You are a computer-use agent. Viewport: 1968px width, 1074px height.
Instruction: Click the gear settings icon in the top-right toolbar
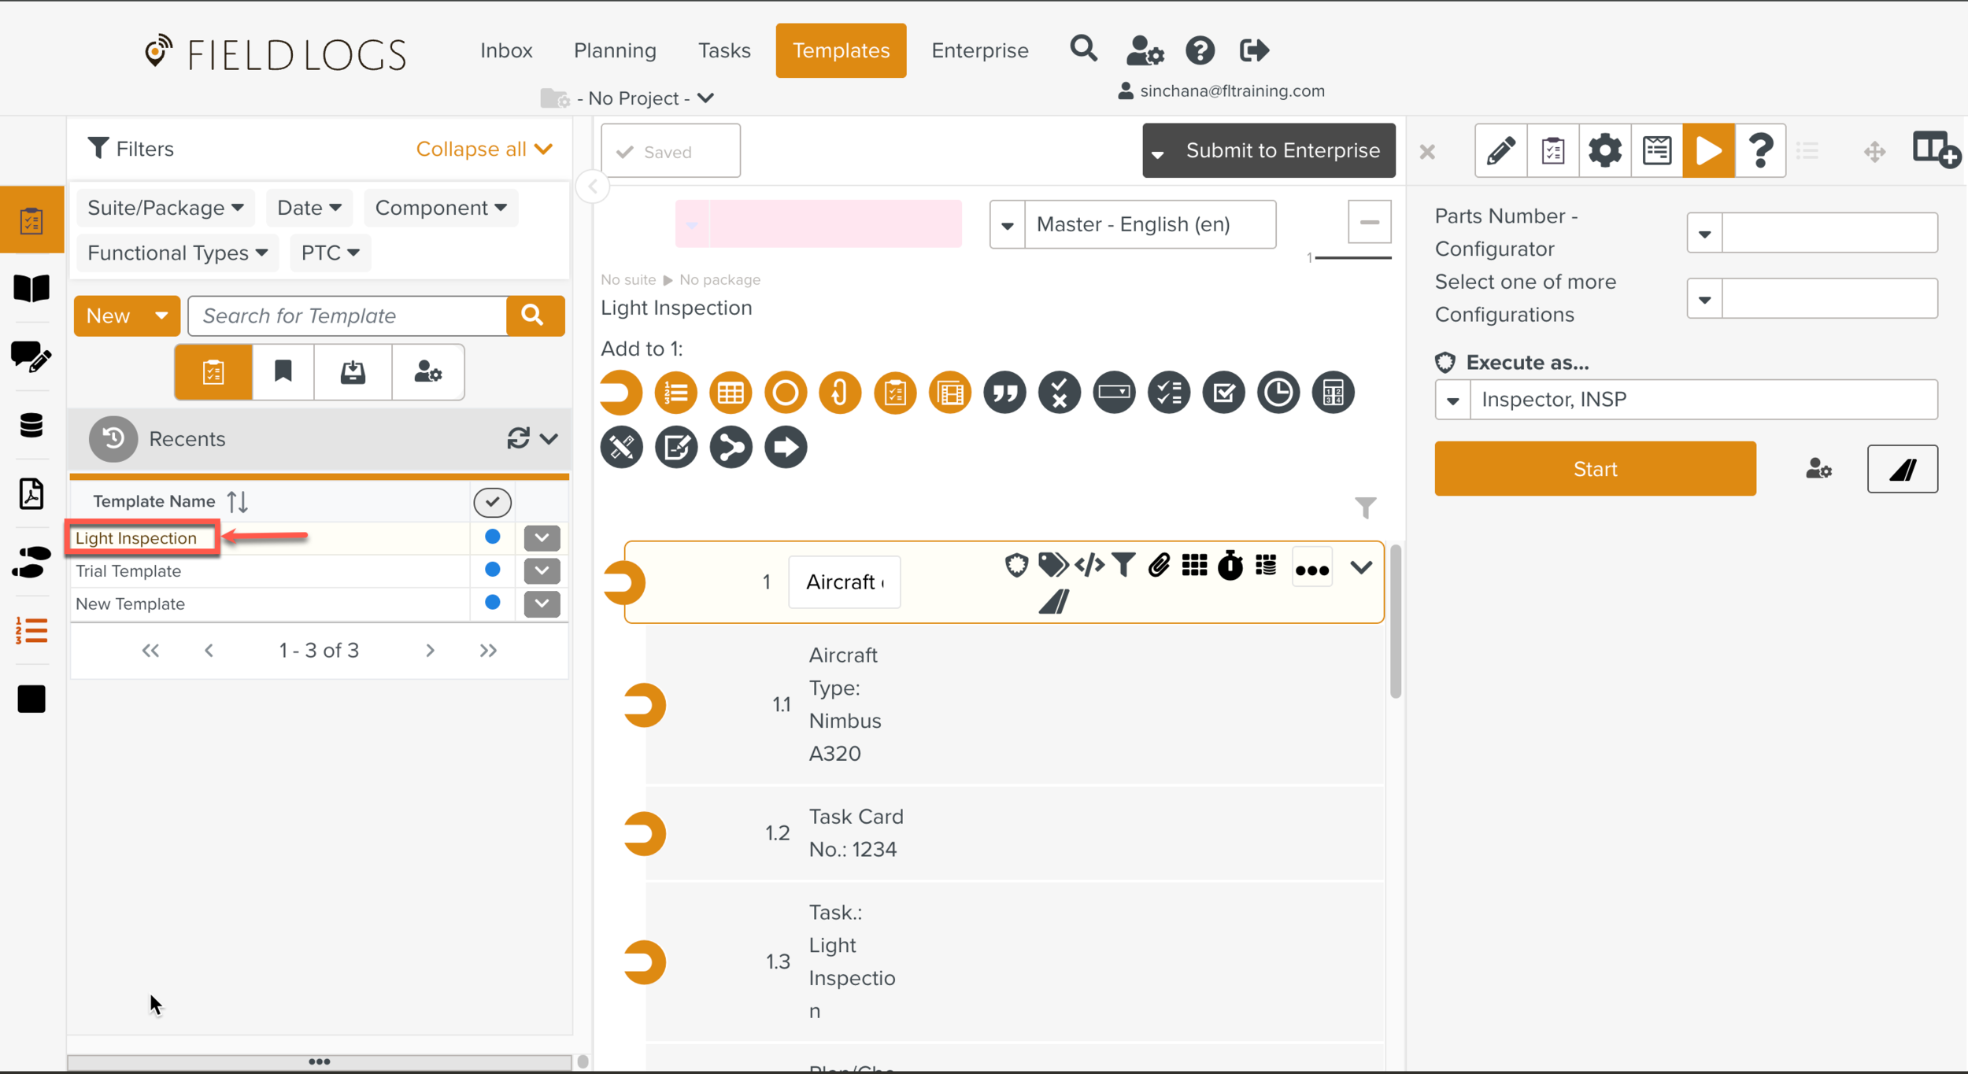pyautogui.click(x=1605, y=150)
